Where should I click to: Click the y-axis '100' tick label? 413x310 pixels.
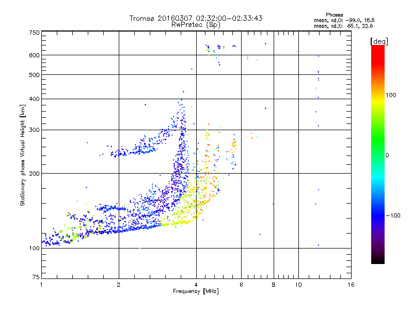click(x=35, y=249)
